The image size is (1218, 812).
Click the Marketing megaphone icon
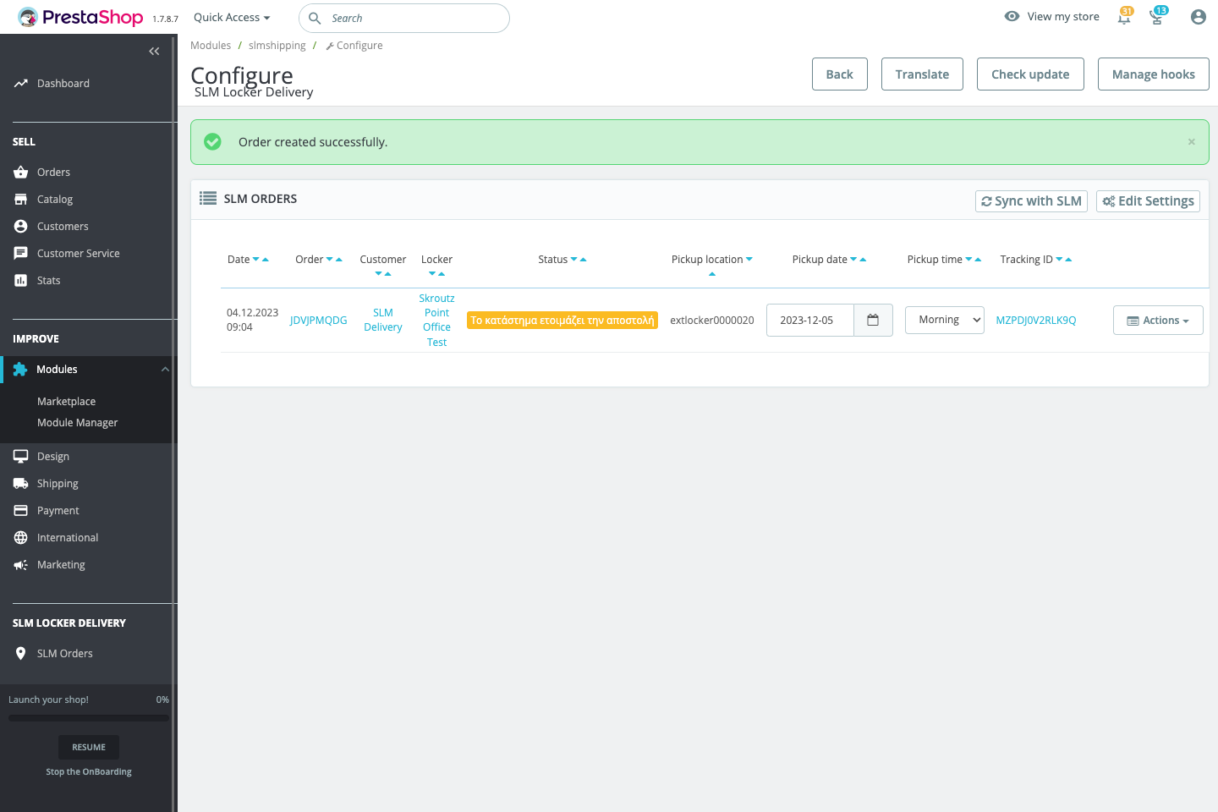(21, 564)
